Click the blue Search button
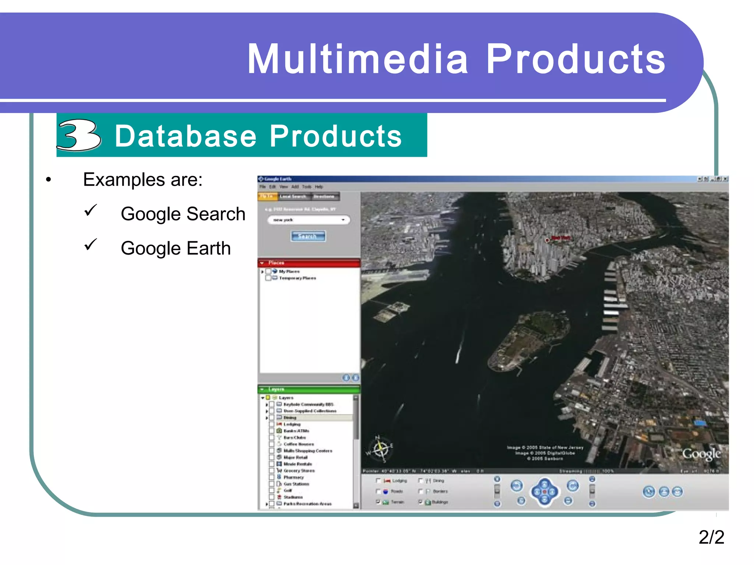The width and height of the screenshot is (754, 565). click(x=308, y=236)
